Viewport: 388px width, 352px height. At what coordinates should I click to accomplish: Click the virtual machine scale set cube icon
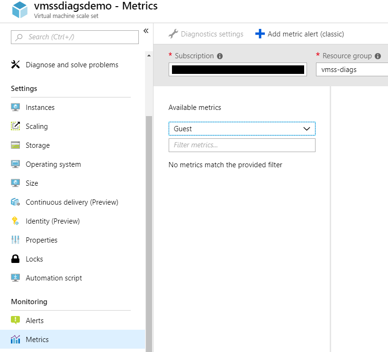coord(20,10)
